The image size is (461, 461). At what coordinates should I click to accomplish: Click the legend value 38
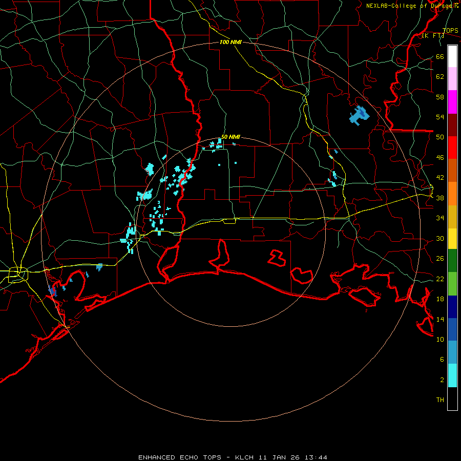pos(440,198)
